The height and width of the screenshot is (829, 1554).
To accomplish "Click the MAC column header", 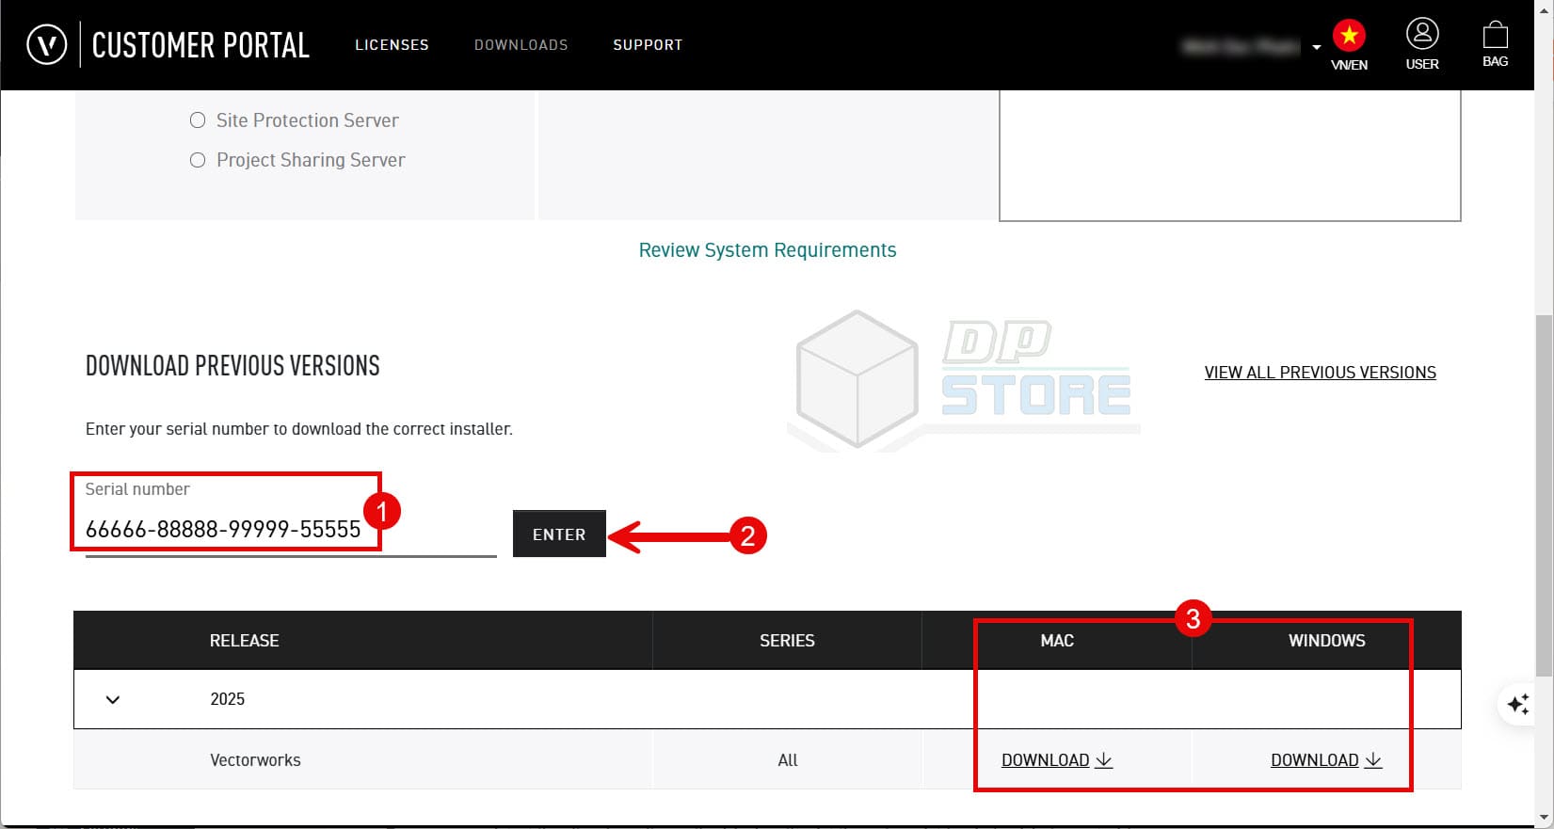I will (x=1057, y=641).
